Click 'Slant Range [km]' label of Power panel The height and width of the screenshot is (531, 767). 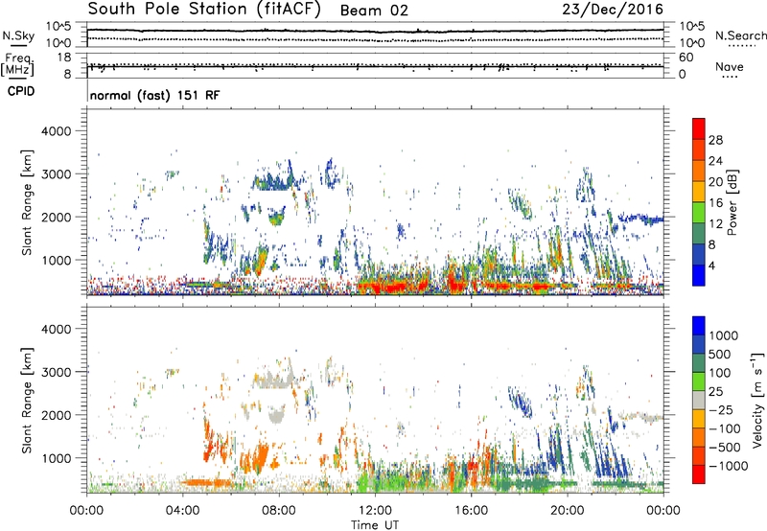coord(27,202)
